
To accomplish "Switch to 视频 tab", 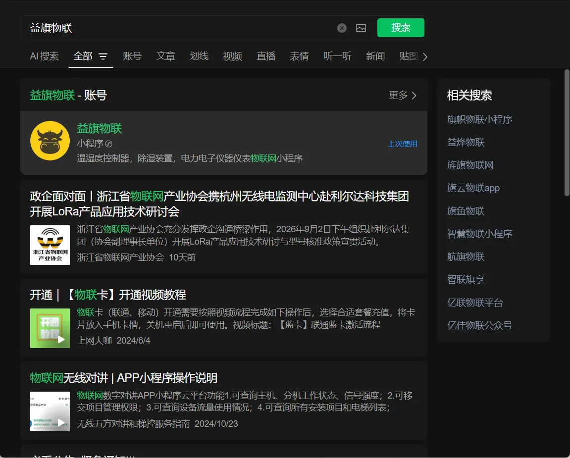I will (x=232, y=56).
